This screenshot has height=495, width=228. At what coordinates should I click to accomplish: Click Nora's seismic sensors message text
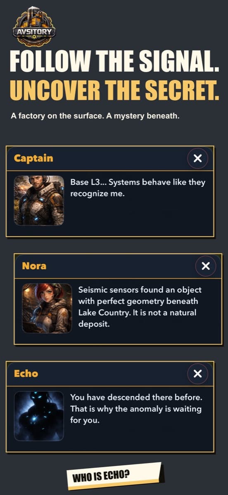140,307
